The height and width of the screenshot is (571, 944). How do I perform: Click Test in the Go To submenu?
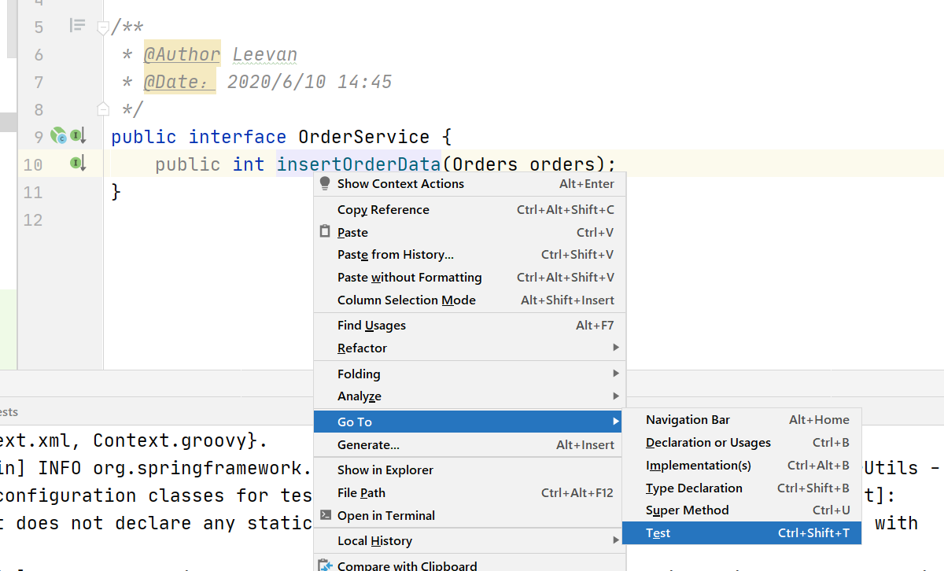(x=742, y=533)
